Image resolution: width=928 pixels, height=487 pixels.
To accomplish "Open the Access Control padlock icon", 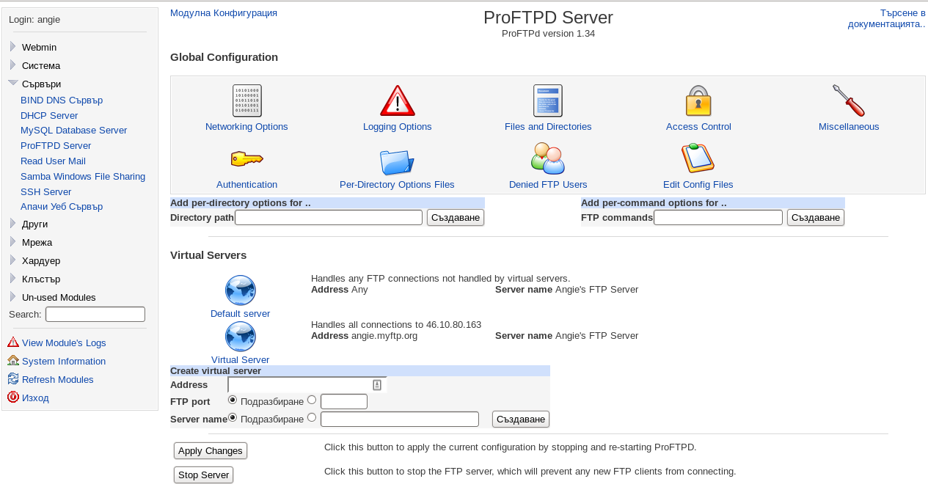I will coord(698,100).
